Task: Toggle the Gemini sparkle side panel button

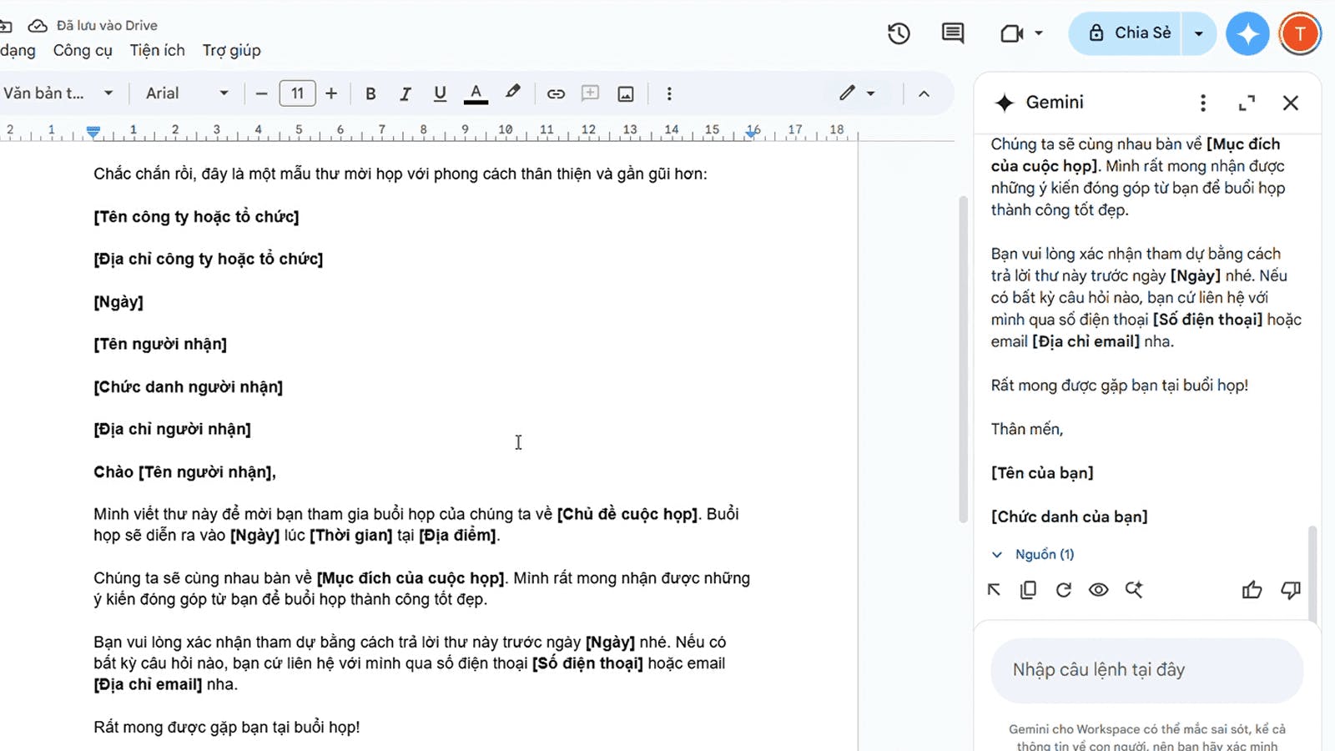Action: 1247,33
